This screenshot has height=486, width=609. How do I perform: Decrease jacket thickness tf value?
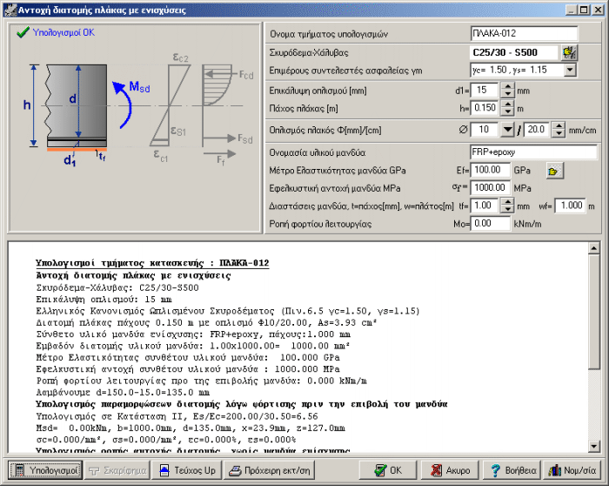pyautogui.click(x=507, y=210)
